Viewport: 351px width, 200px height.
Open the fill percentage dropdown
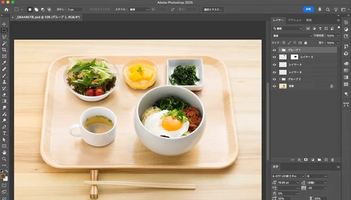338,43
